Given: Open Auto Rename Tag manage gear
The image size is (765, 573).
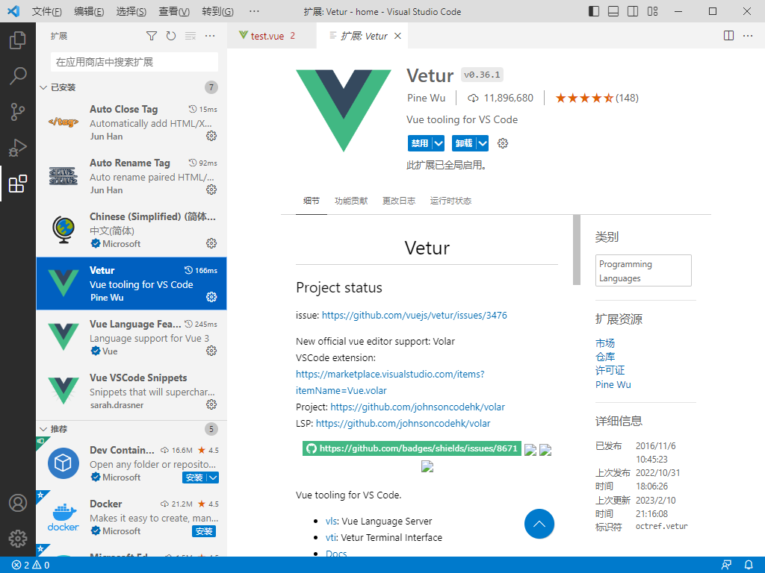Looking at the screenshot, I should click(211, 190).
